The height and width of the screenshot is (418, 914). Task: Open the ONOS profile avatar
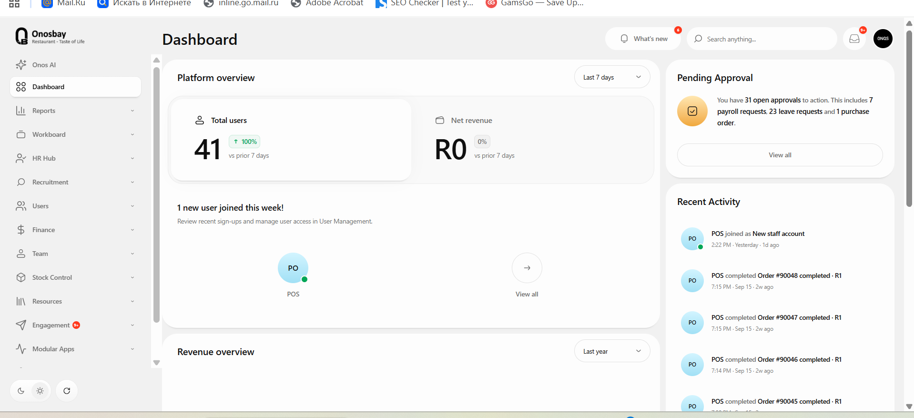tap(883, 39)
